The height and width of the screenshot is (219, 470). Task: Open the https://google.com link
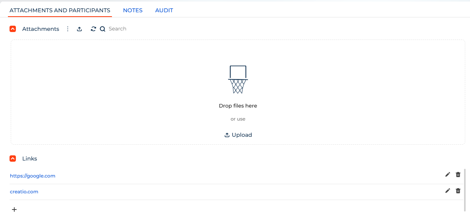33,176
